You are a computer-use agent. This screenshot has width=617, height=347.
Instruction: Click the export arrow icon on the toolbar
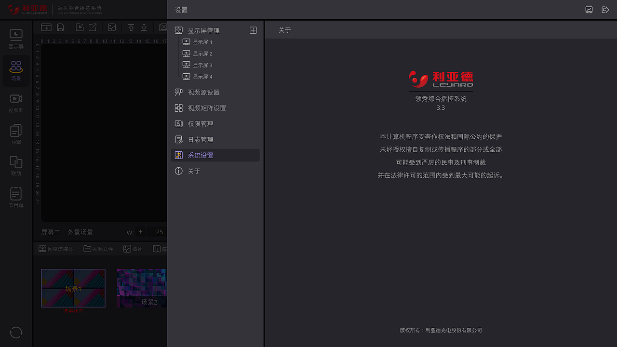(x=92, y=27)
